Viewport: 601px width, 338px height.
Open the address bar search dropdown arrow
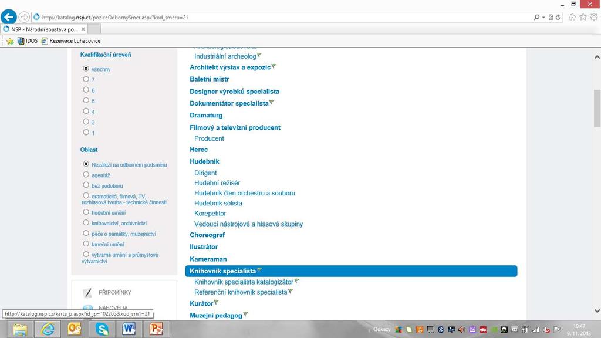[x=543, y=17]
